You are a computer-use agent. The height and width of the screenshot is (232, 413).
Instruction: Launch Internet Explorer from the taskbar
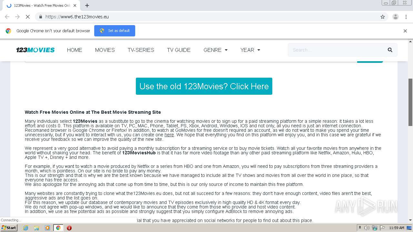[x=25, y=228]
